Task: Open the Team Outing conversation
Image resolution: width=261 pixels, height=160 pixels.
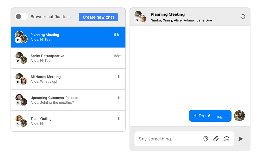Action: pos(68,121)
